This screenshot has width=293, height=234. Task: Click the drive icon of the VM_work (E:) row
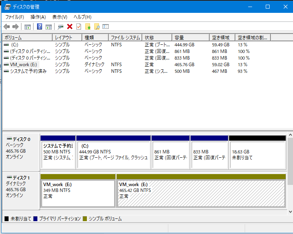pos(6,65)
